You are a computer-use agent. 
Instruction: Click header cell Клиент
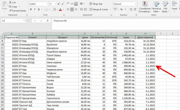click(33, 37)
